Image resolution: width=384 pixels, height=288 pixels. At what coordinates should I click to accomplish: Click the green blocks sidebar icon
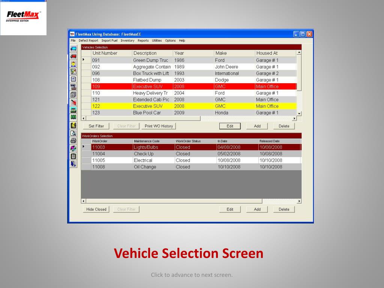point(73,117)
